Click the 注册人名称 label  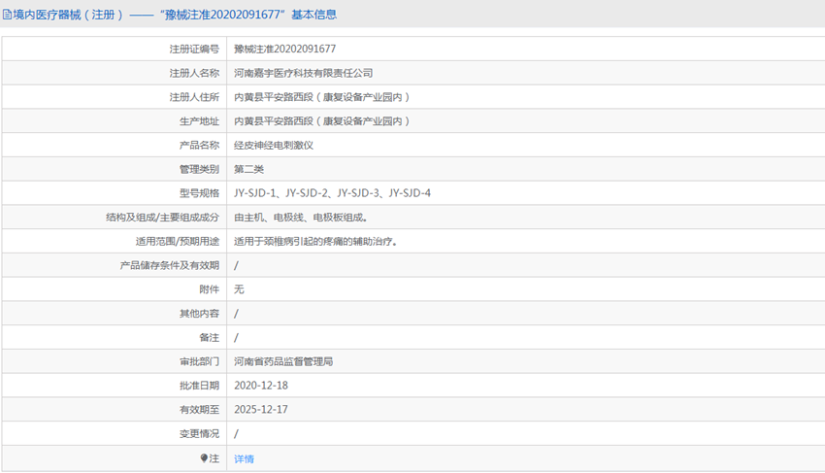coord(194,73)
